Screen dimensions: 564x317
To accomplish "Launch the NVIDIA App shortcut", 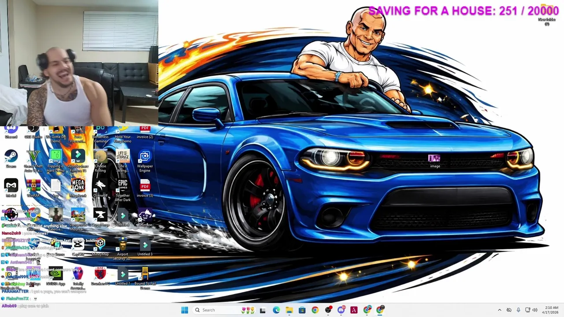I will [56, 276].
